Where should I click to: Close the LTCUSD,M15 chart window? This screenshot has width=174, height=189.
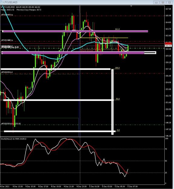(x=169, y=2)
